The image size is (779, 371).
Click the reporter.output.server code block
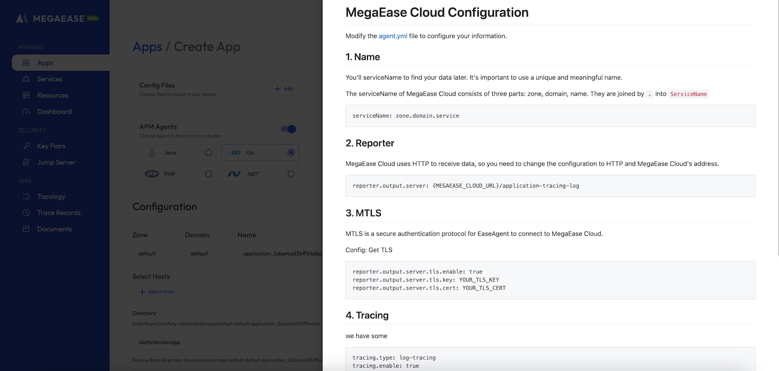tap(550, 185)
